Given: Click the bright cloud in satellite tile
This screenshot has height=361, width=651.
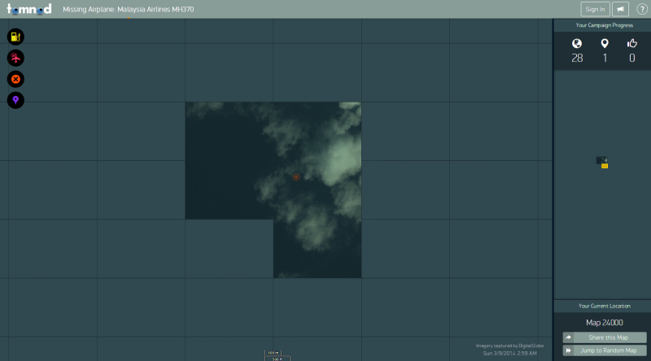Looking at the screenshot, I should (x=339, y=159).
